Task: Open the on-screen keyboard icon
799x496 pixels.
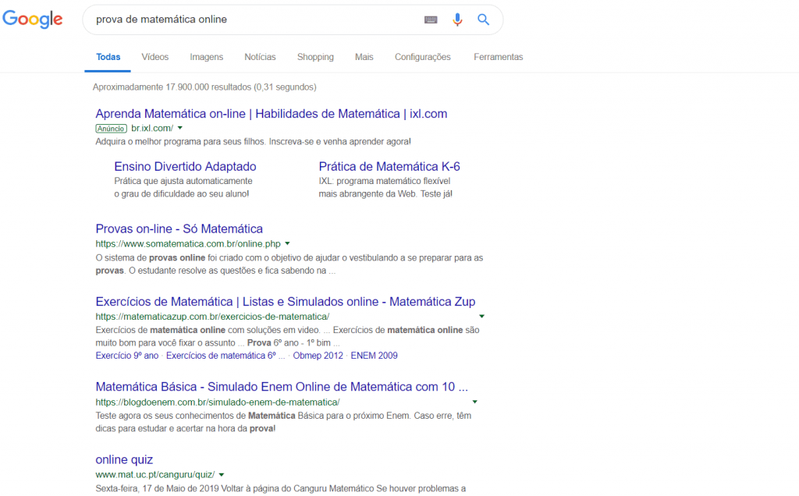Action: 431,19
